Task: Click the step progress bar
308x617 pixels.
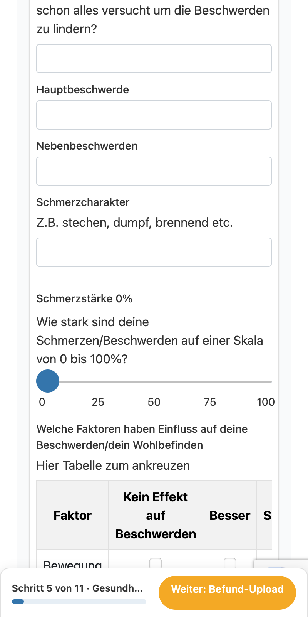Action: (x=79, y=602)
